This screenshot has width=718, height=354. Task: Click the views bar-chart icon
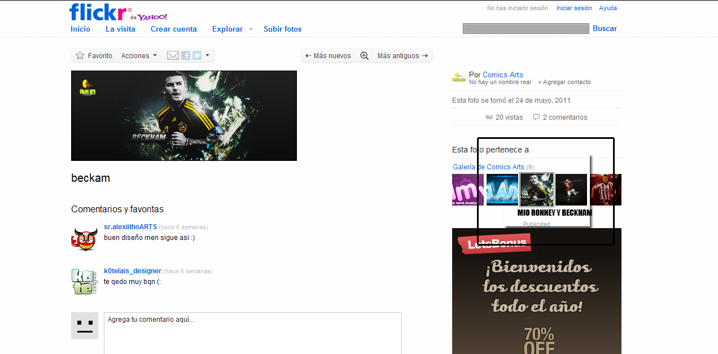pyautogui.click(x=489, y=117)
